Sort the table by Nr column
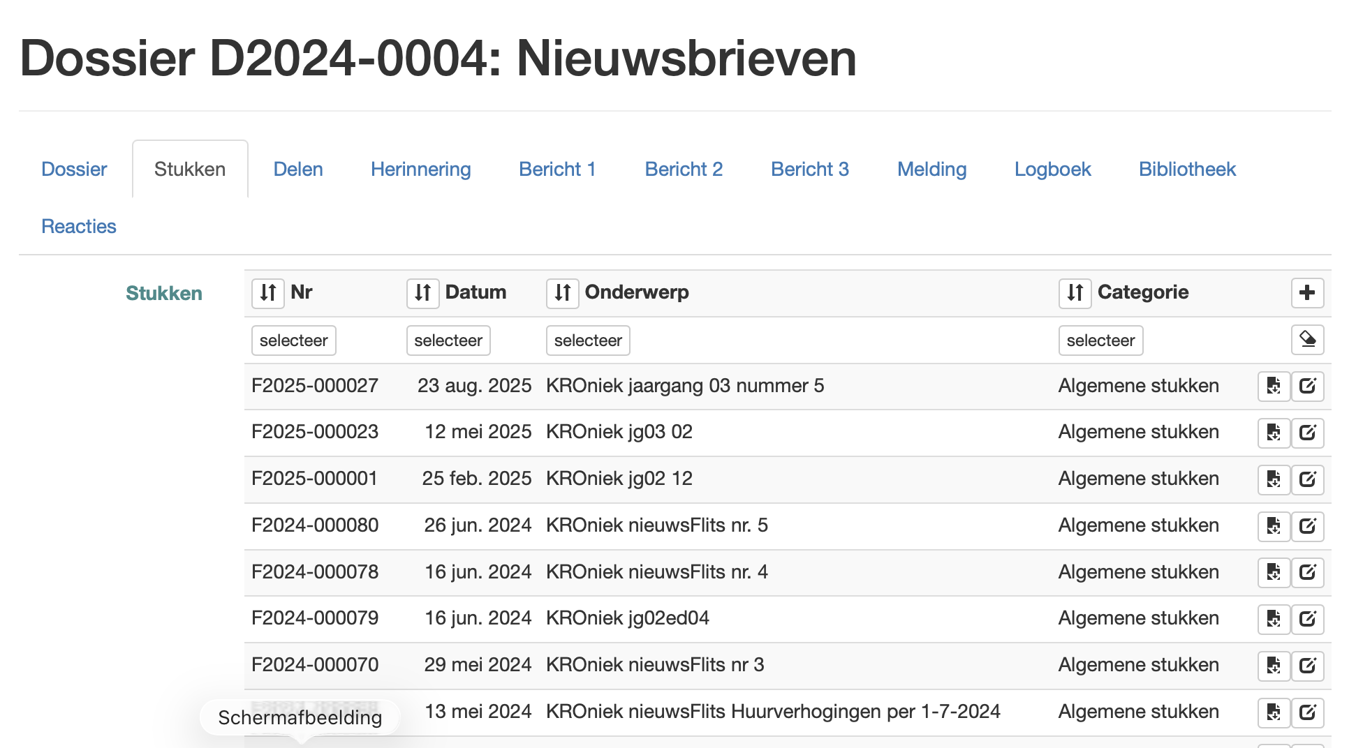This screenshot has height=748, width=1356. pos(268,293)
